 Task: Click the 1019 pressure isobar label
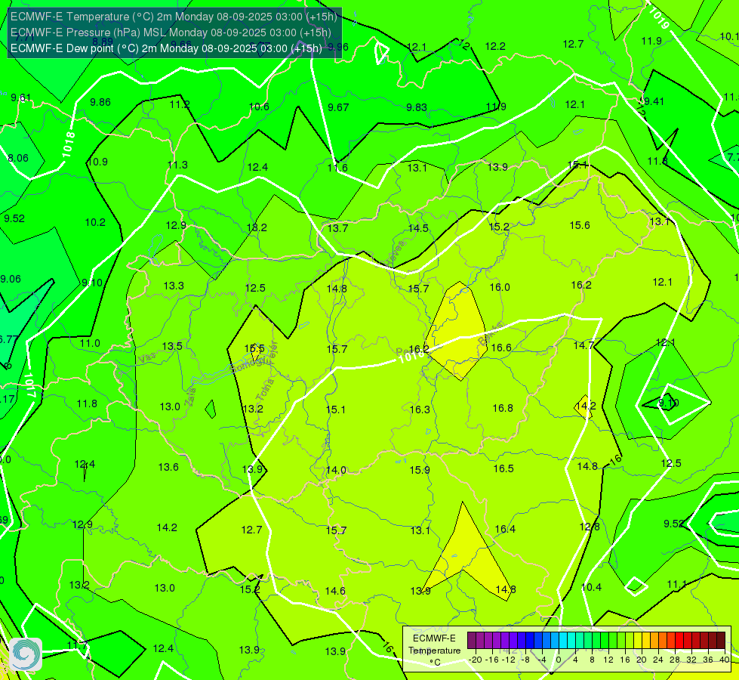point(659,18)
